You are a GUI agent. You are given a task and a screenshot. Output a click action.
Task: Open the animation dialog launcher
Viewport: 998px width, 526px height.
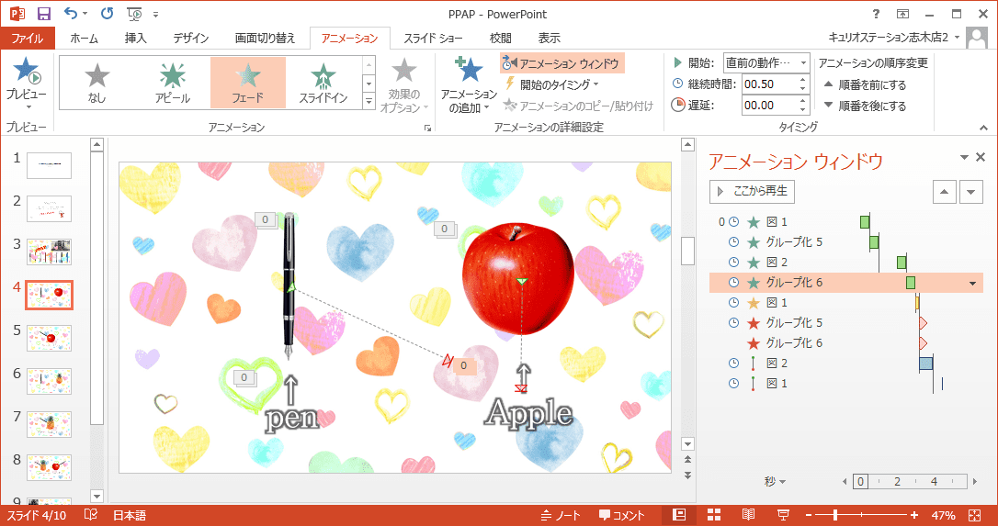(x=427, y=128)
